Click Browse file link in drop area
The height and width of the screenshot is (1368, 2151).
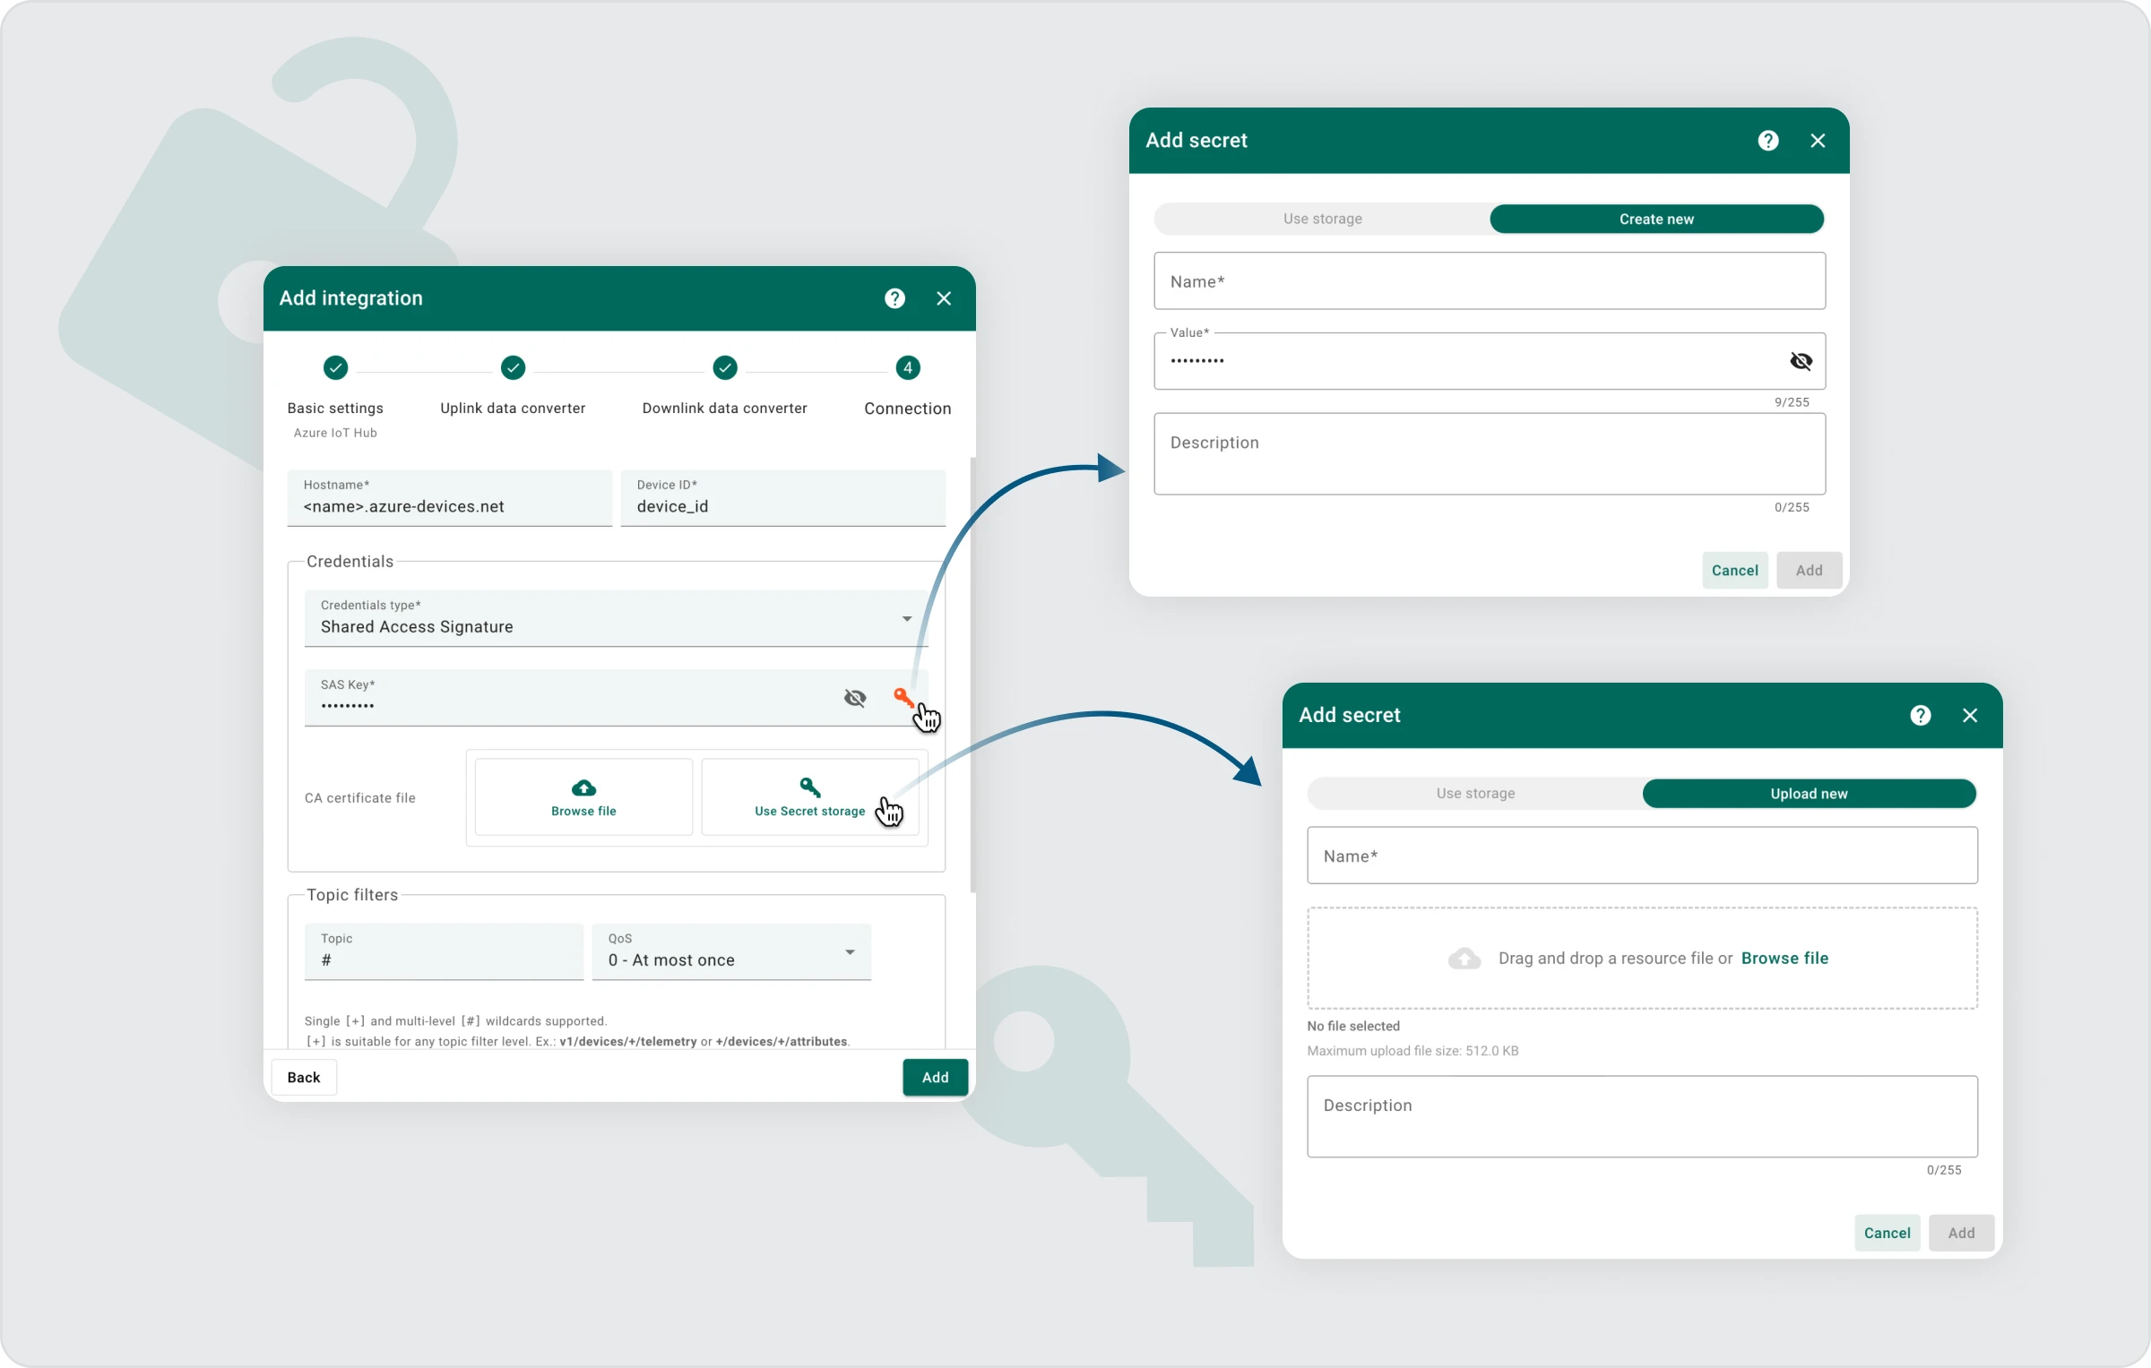1784,959
